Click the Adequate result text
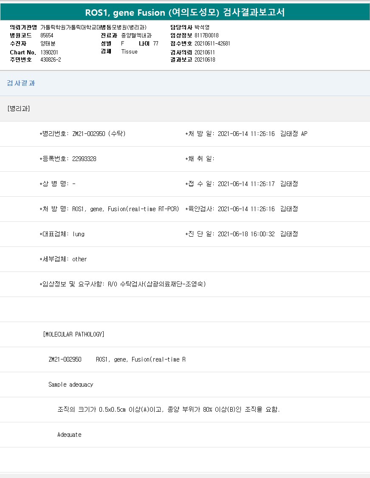Image resolution: width=370 pixels, height=478 pixels. 69,435
